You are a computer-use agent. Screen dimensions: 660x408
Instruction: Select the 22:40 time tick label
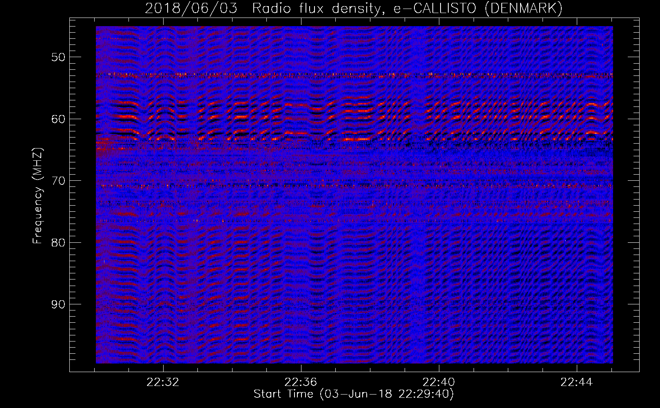point(439,382)
